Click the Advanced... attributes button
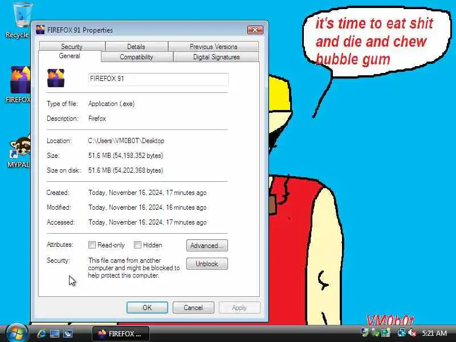This screenshot has width=456, height=342. (x=207, y=246)
